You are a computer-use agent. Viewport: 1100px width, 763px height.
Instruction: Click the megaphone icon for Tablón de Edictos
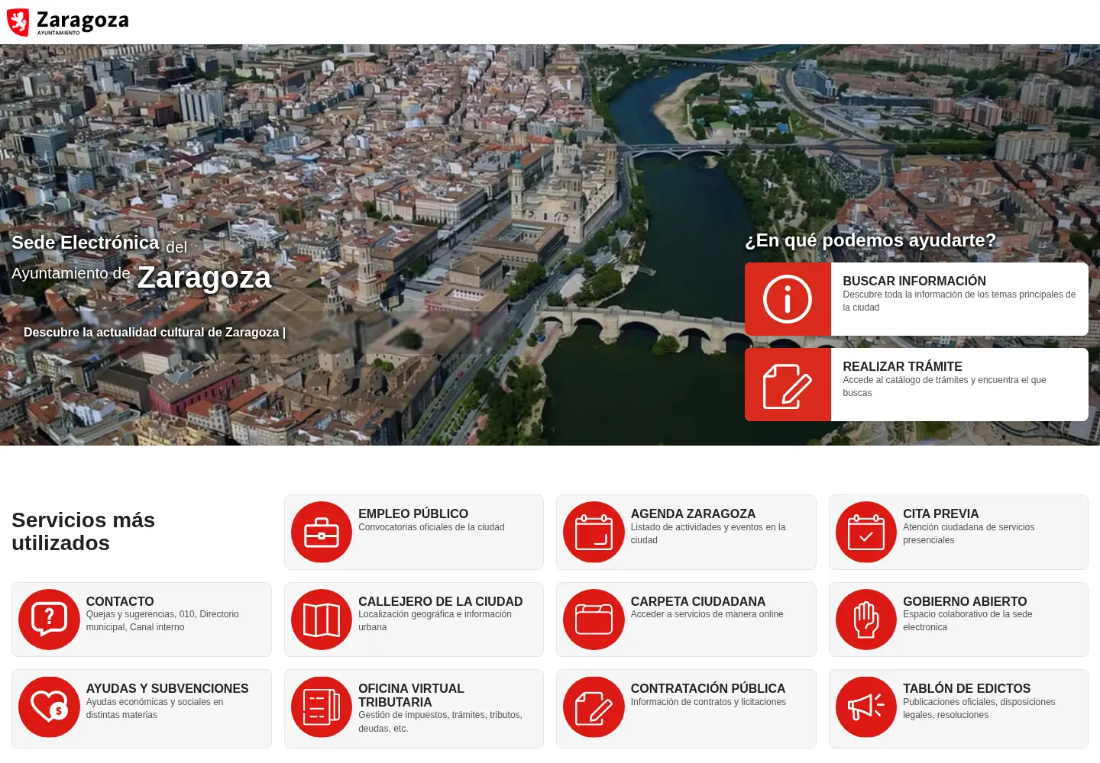[866, 707]
